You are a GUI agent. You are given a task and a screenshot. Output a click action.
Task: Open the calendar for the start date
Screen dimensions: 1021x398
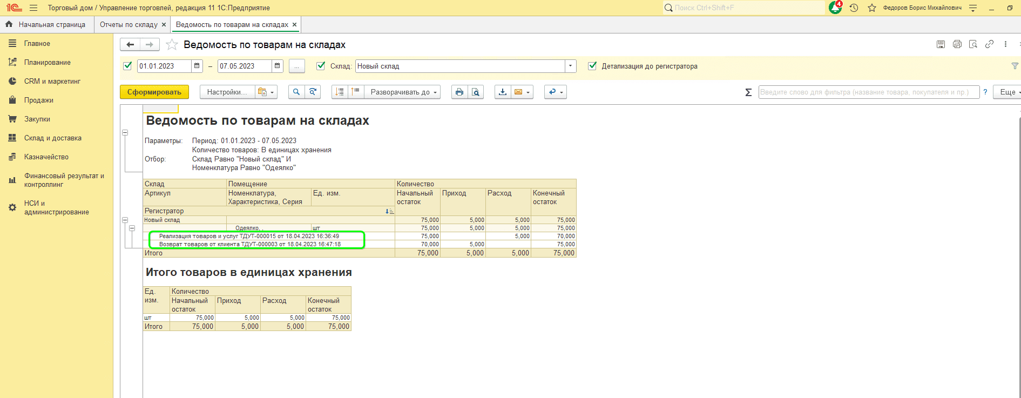click(x=197, y=66)
